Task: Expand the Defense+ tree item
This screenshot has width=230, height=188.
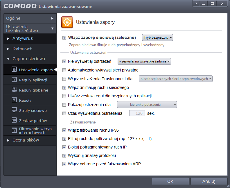Action: tap(8, 49)
